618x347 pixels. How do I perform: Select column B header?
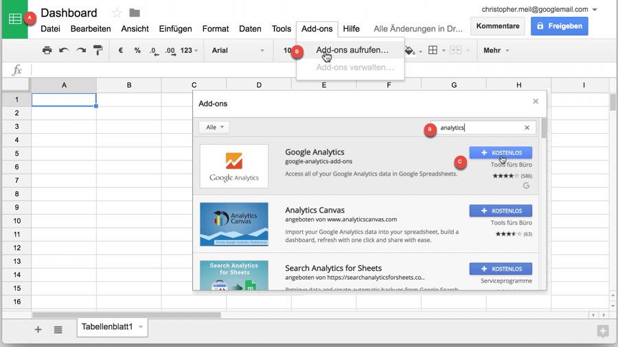point(129,85)
